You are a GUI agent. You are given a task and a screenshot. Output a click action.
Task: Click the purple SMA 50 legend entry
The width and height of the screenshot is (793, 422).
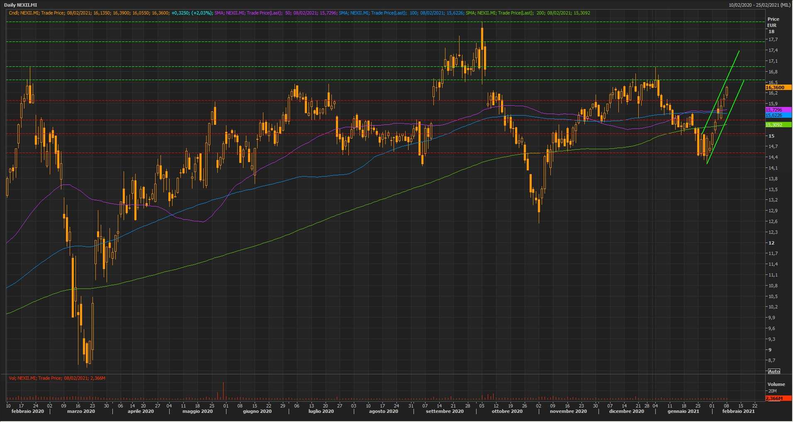pyautogui.click(x=275, y=13)
